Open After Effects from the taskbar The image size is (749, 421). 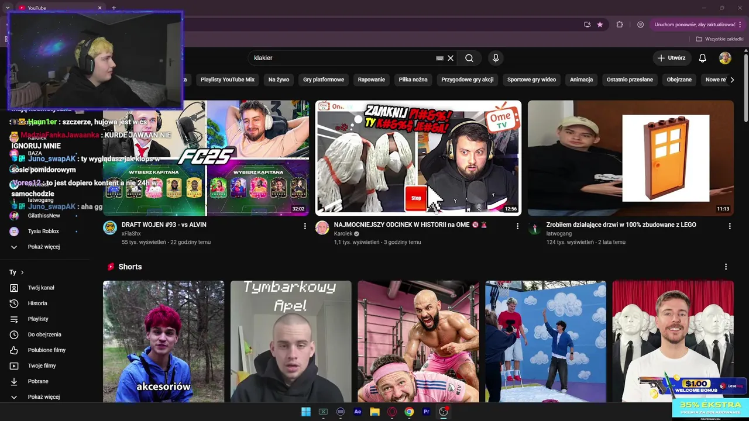tap(358, 412)
